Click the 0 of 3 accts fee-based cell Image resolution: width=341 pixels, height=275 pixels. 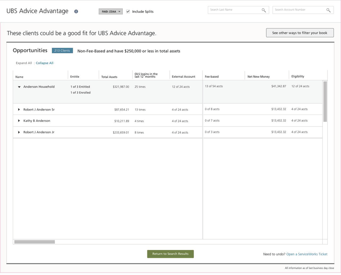(x=212, y=132)
